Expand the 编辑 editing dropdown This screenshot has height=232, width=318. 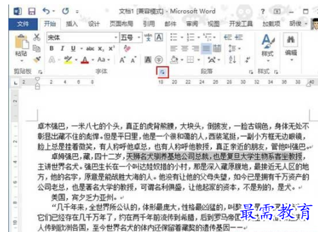[291, 60]
